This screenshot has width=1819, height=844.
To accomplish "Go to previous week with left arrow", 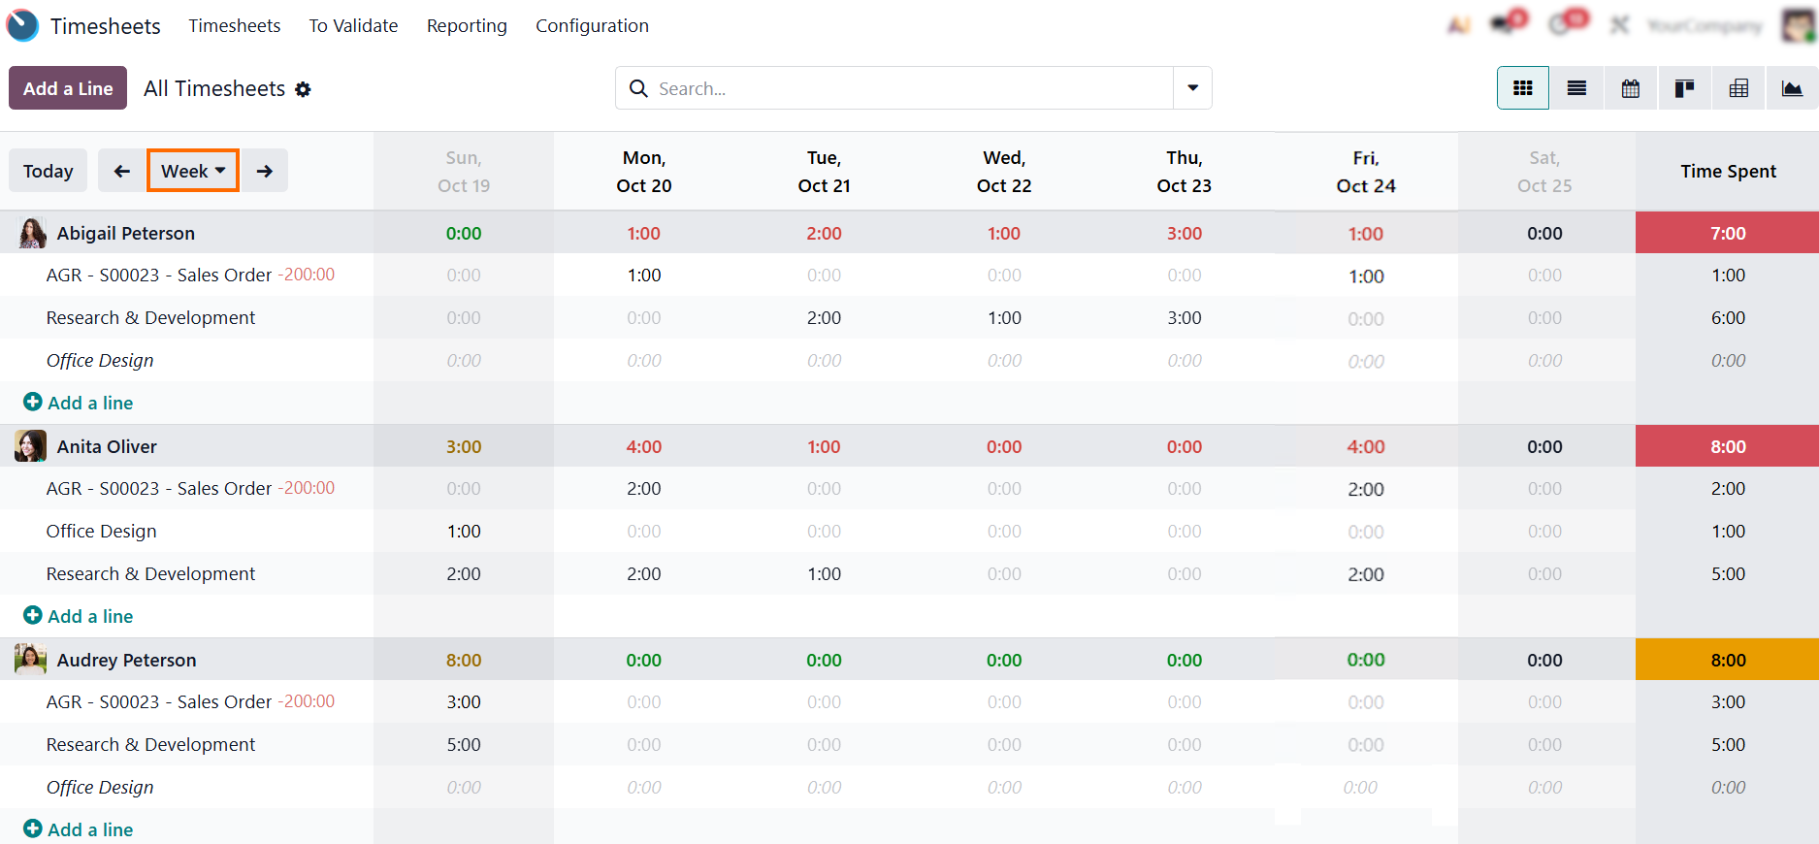I will click(x=121, y=171).
